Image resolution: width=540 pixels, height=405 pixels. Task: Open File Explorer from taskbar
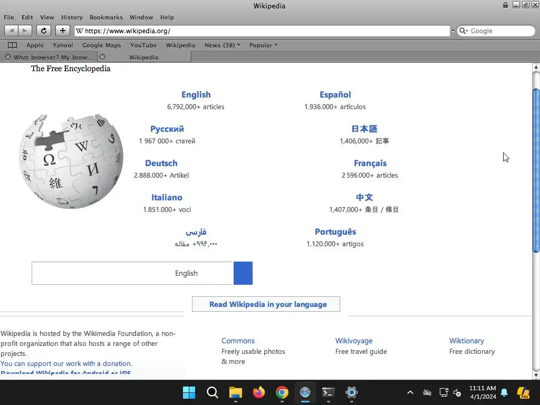(236, 392)
